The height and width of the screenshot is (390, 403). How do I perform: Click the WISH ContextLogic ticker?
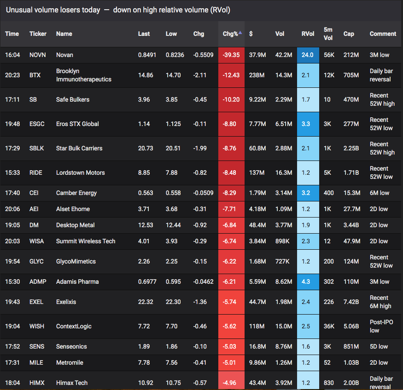pyautogui.click(x=37, y=327)
